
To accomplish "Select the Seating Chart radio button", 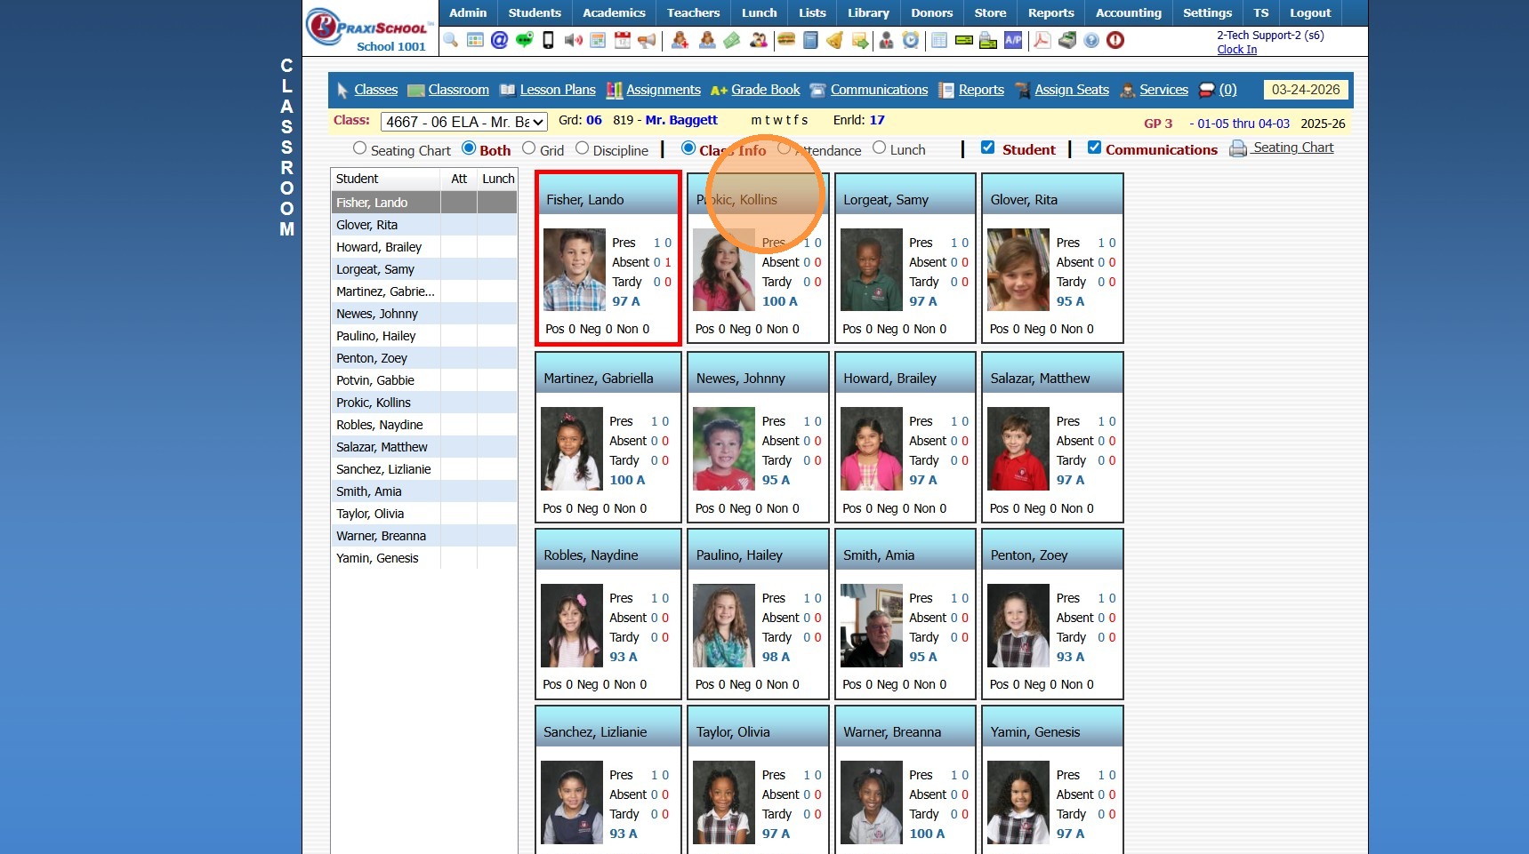I will 359,148.
